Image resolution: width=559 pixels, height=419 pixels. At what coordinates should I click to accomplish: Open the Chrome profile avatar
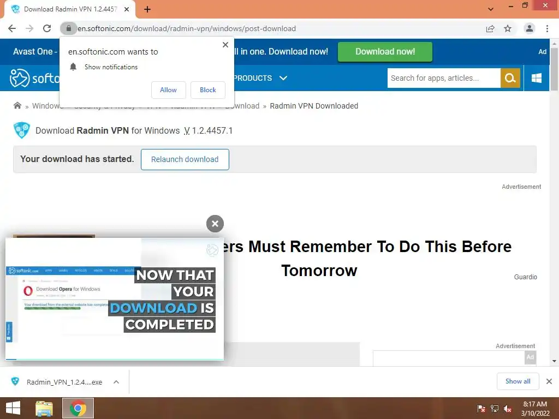pyautogui.click(x=530, y=28)
